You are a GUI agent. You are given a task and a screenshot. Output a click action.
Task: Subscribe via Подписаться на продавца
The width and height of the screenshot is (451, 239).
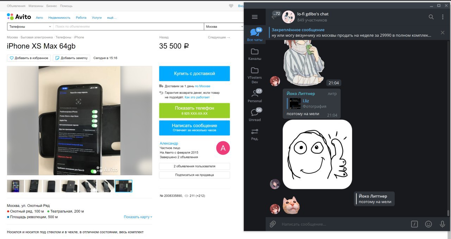(194, 175)
